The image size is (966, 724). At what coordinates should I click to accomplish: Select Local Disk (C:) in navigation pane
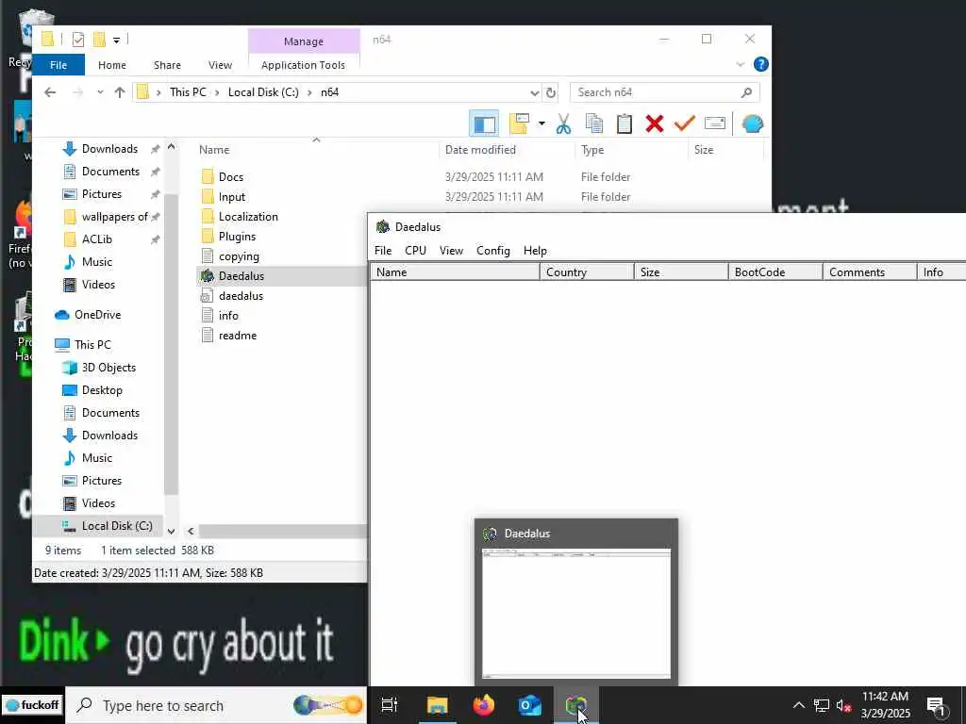point(116,526)
